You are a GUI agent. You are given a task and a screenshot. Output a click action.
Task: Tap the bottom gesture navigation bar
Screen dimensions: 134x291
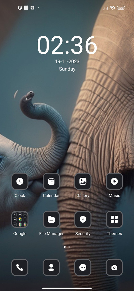(67, 288)
